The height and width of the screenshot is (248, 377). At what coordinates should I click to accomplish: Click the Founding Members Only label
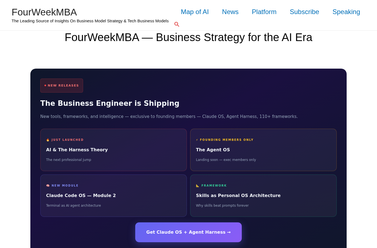tap(227, 140)
